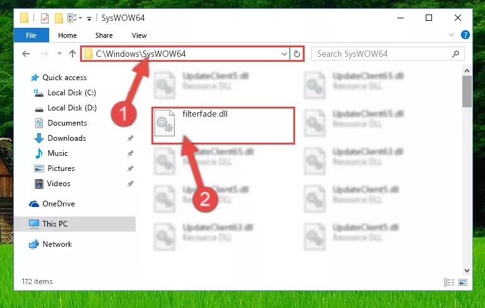485x308 pixels.
Task: Minimize the SysWOW64 window
Action: coord(400,18)
